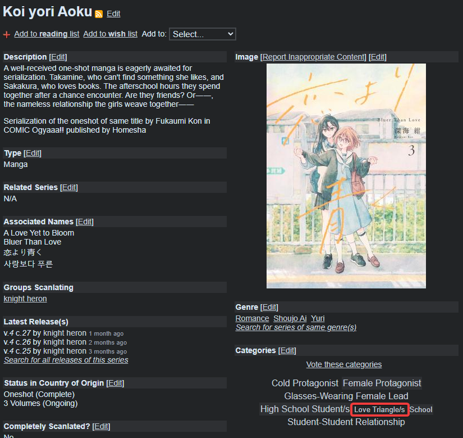
Task: Open the Shoujo Ai genre
Action: tap(290, 318)
